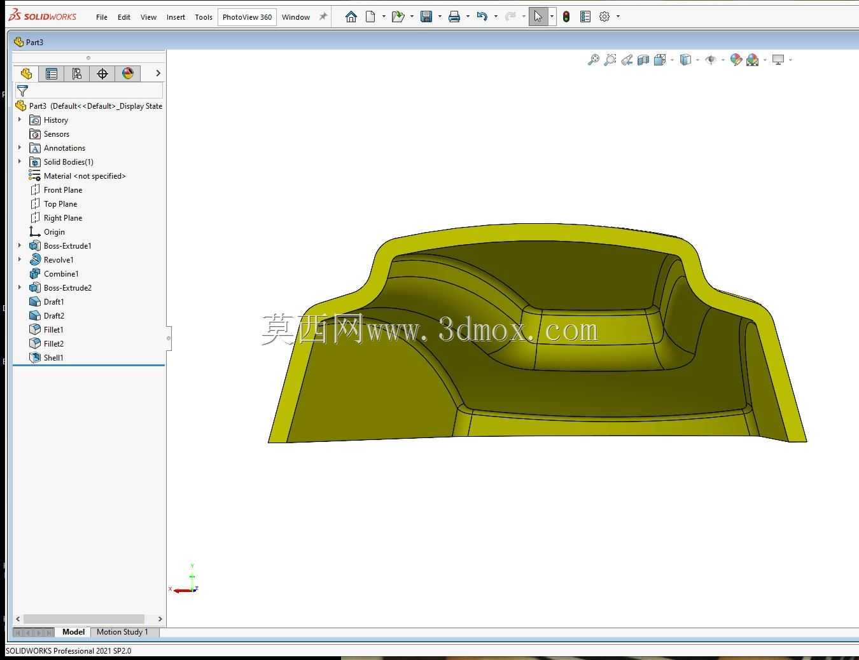The width and height of the screenshot is (859, 660).
Task: Switch to the Model tab
Action: 73,632
